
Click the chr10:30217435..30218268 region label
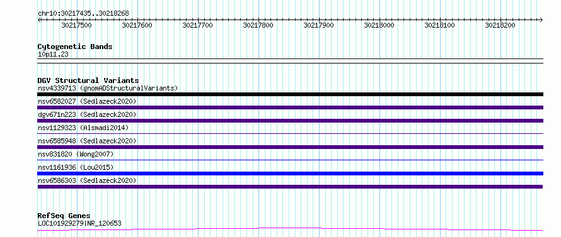[83, 14]
